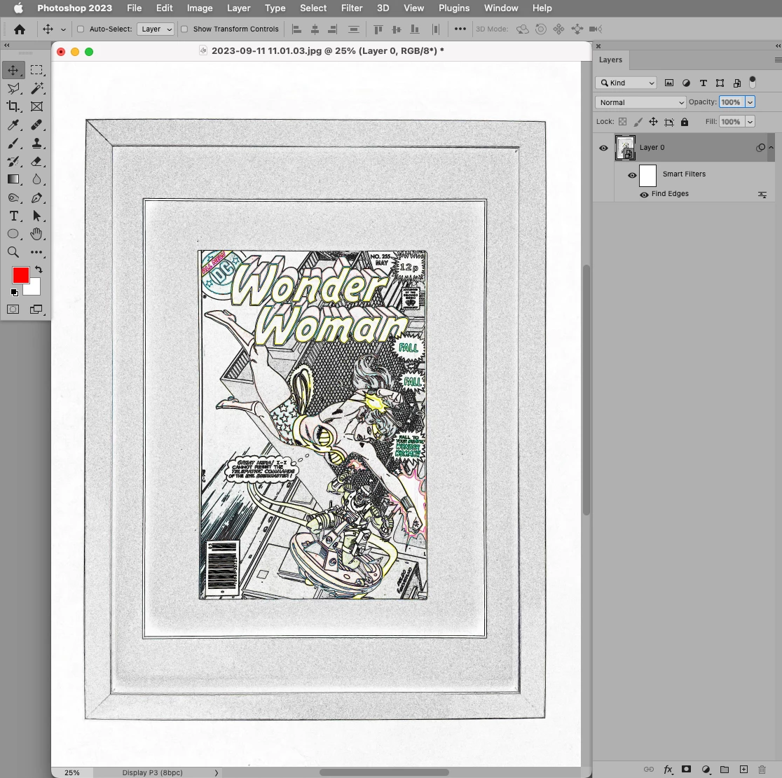The width and height of the screenshot is (782, 778).
Task: Align horizontal centers in options bar
Action: click(x=315, y=29)
